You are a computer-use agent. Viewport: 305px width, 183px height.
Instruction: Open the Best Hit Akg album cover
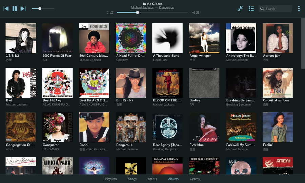click(x=57, y=83)
